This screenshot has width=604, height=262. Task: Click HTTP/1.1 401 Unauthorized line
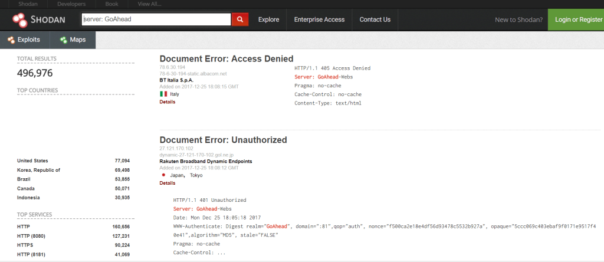[x=209, y=201]
